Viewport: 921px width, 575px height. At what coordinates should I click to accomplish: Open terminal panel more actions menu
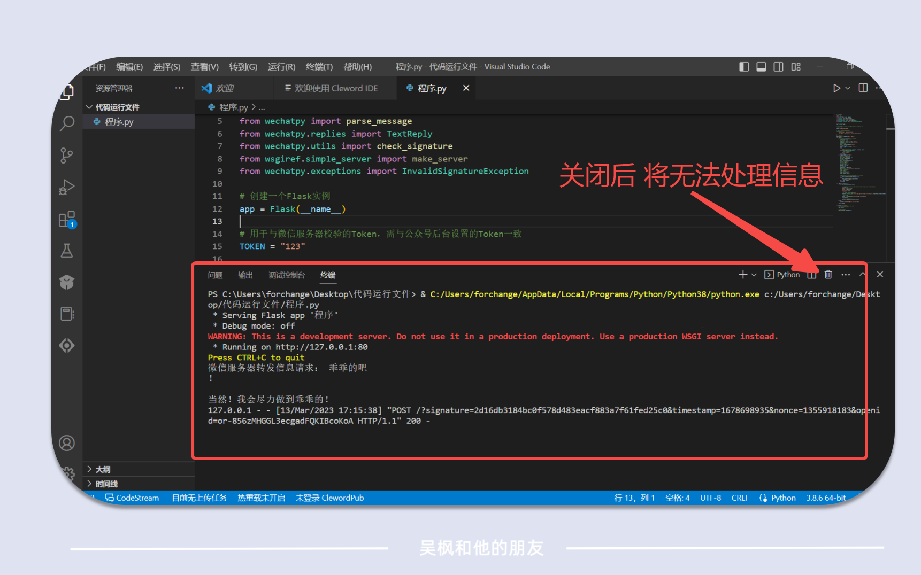click(x=846, y=274)
